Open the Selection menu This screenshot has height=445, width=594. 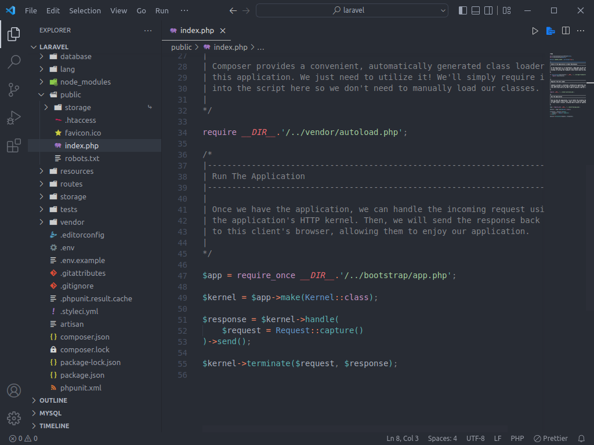(85, 10)
